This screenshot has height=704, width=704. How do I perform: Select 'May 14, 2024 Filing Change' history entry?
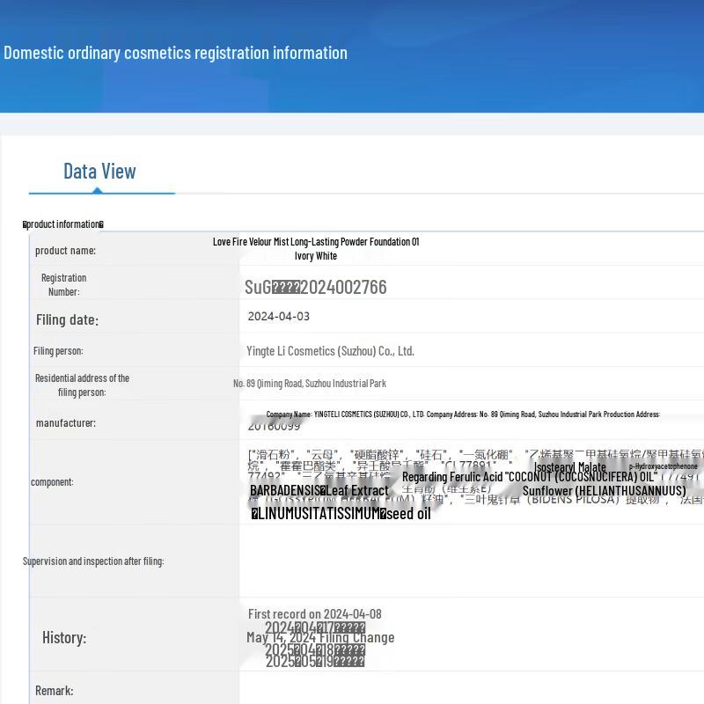(320, 637)
